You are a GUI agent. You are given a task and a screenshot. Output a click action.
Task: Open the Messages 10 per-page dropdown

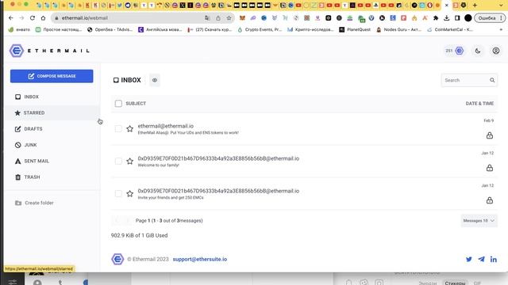pyautogui.click(x=479, y=221)
